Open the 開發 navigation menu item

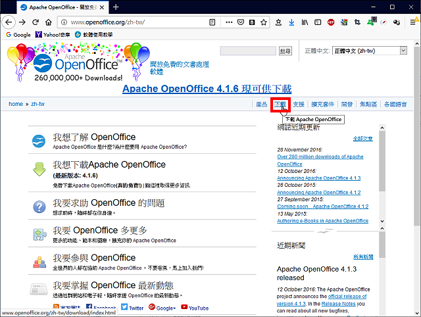347,104
